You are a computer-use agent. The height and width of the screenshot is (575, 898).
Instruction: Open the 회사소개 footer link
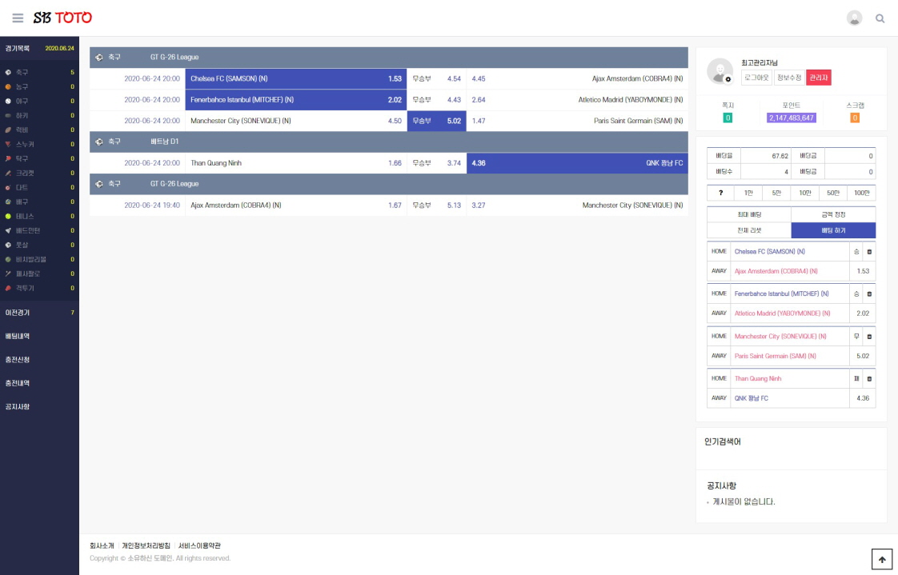[x=102, y=546]
